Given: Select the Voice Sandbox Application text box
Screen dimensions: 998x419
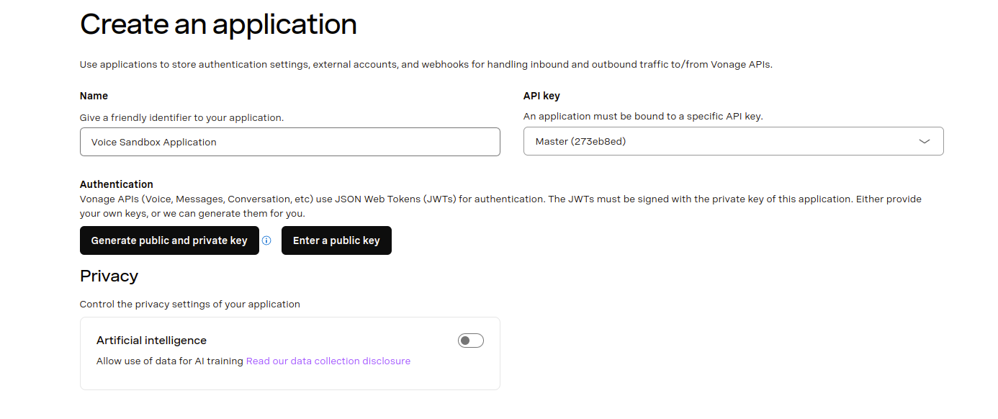Looking at the screenshot, I should [x=289, y=142].
